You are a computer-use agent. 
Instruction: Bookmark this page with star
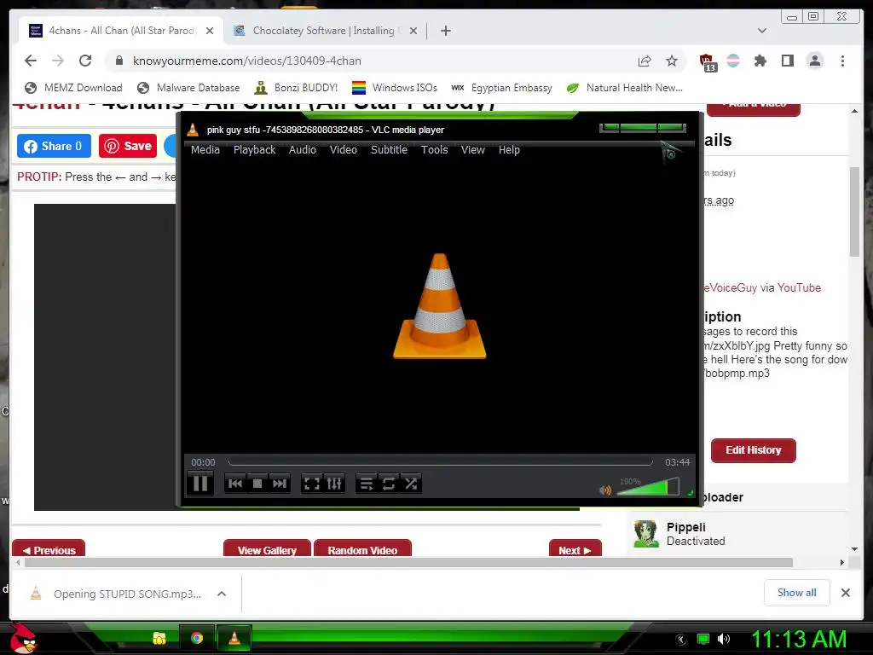[x=672, y=61]
